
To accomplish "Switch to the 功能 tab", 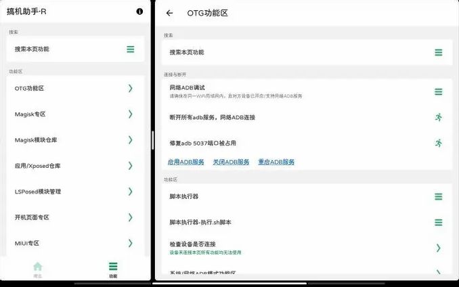I will [x=112, y=269].
